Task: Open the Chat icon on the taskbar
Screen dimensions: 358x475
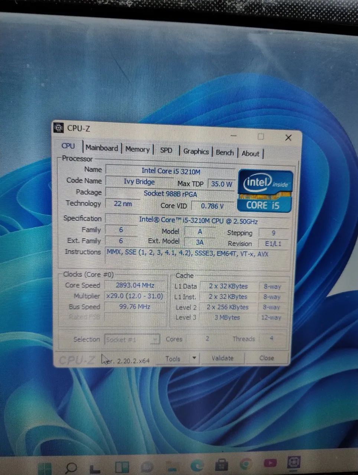Action: [x=147, y=467]
